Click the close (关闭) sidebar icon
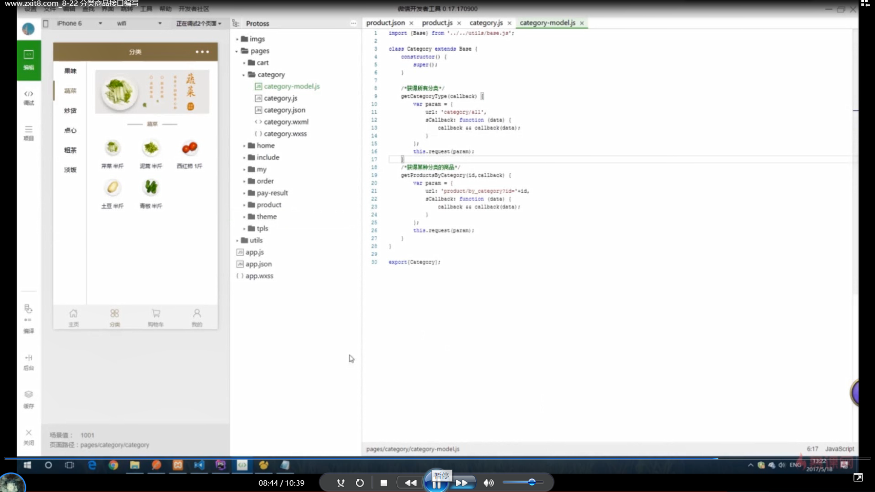Viewport: 875px width, 492px height. point(29,437)
